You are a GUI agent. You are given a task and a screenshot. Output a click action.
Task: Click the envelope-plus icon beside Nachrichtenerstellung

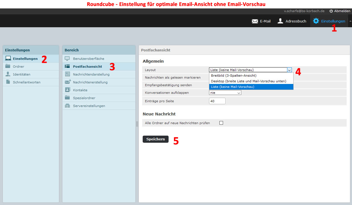click(68, 82)
